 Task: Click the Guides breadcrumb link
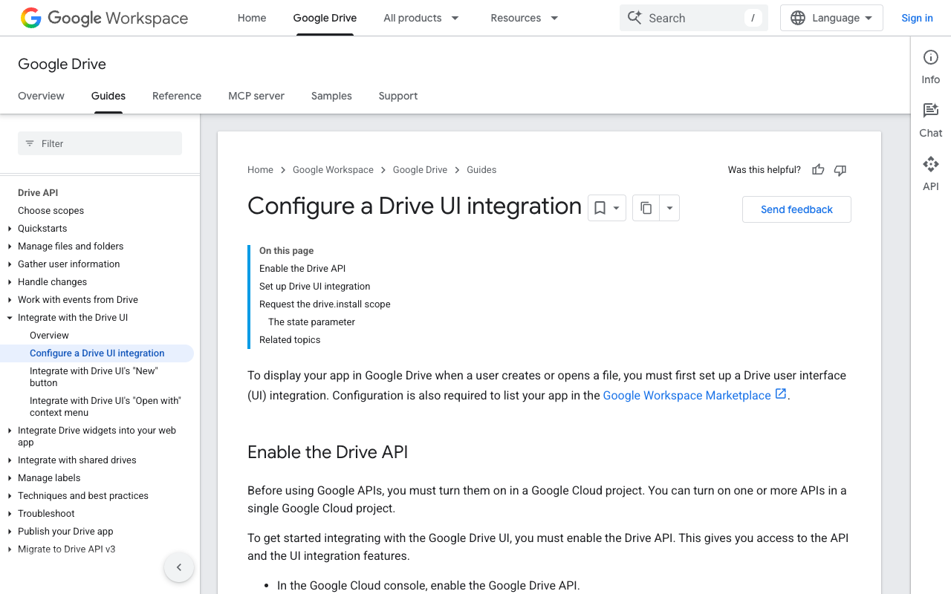coord(481,170)
